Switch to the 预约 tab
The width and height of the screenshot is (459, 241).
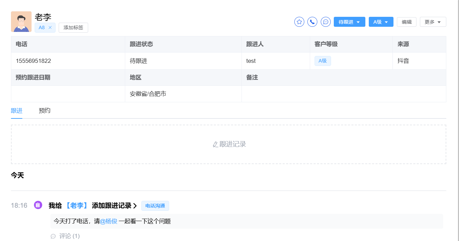pos(45,111)
